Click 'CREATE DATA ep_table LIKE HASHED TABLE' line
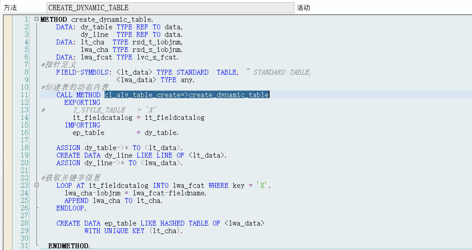This screenshot has width=472, height=250. [161, 223]
